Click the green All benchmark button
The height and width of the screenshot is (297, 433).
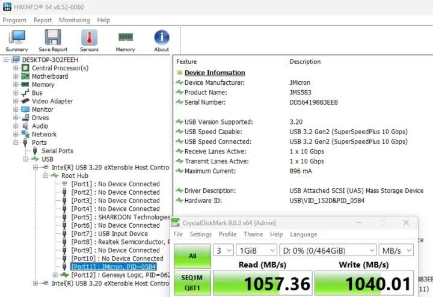pyautogui.click(x=192, y=256)
